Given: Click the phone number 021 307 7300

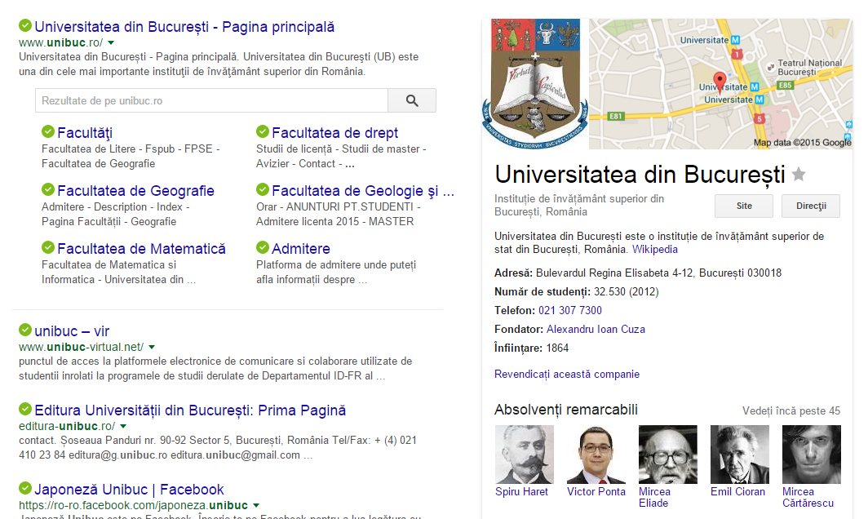Looking at the screenshot, I should 570,310.
